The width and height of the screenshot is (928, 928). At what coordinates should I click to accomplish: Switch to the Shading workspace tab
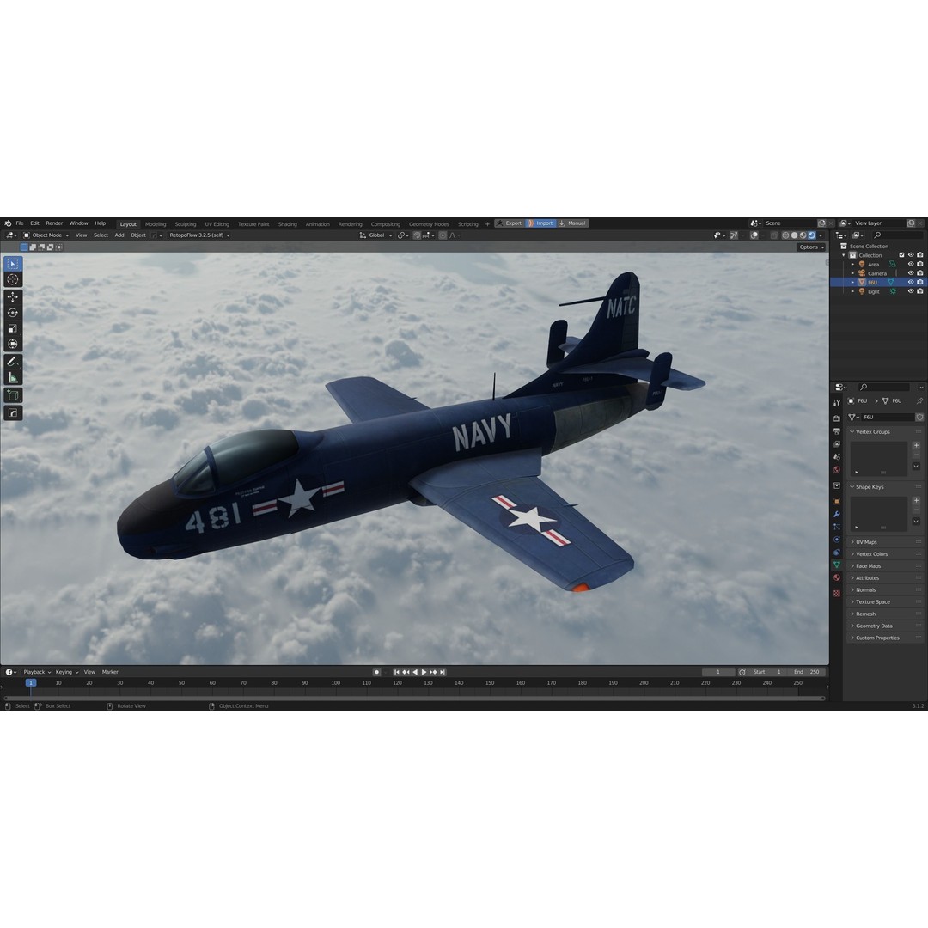tap(288, 223)
